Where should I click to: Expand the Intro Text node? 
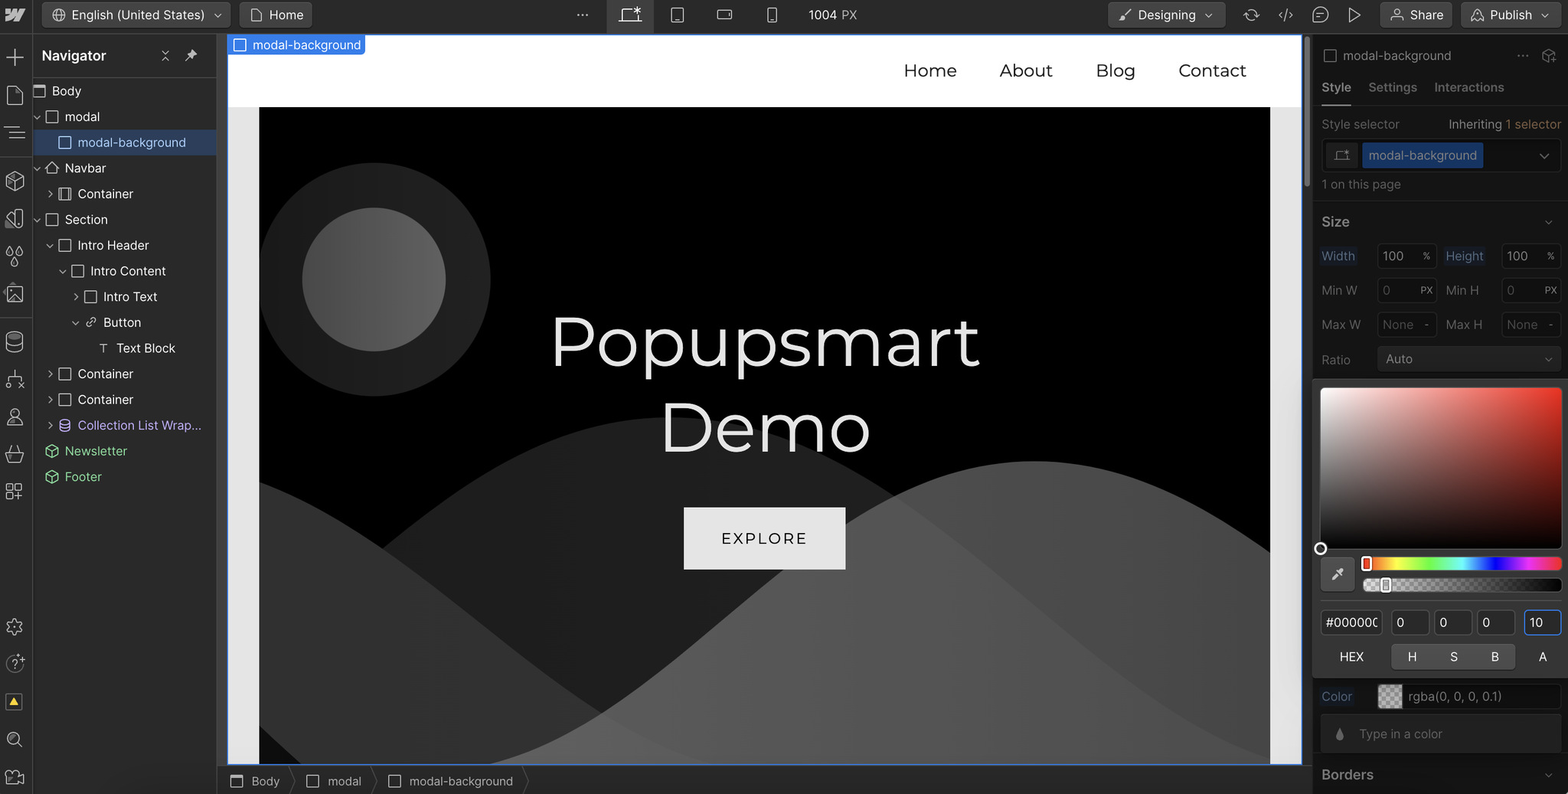pos(76,297)
